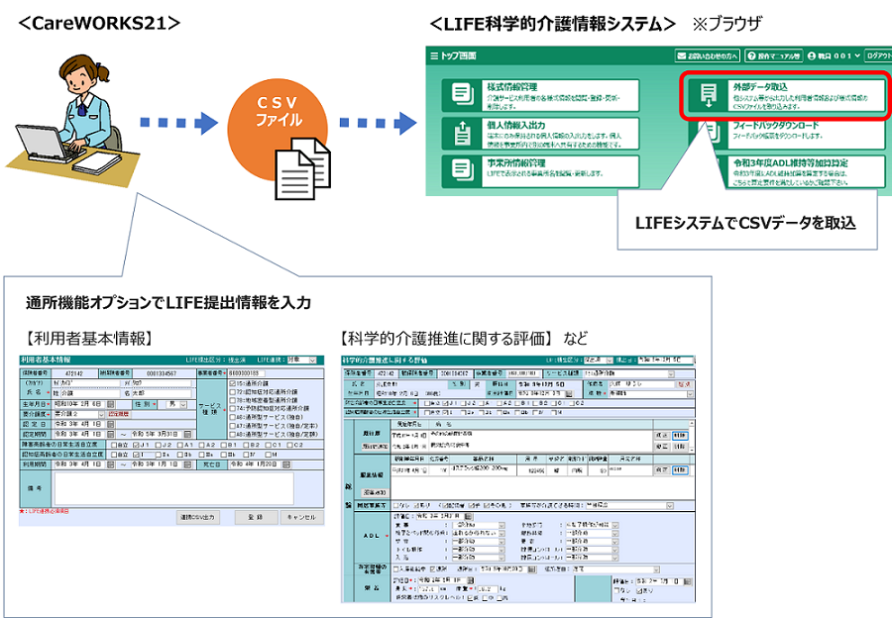Click the 登録 button in 利用者基本情報
The width and height of the screenshot is (892, 618).
256,517
